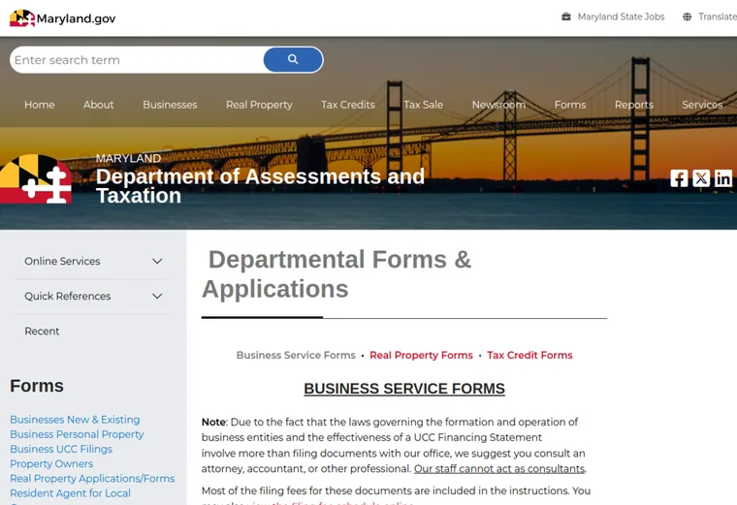Open Real Property Applications/Forms link

92,479
